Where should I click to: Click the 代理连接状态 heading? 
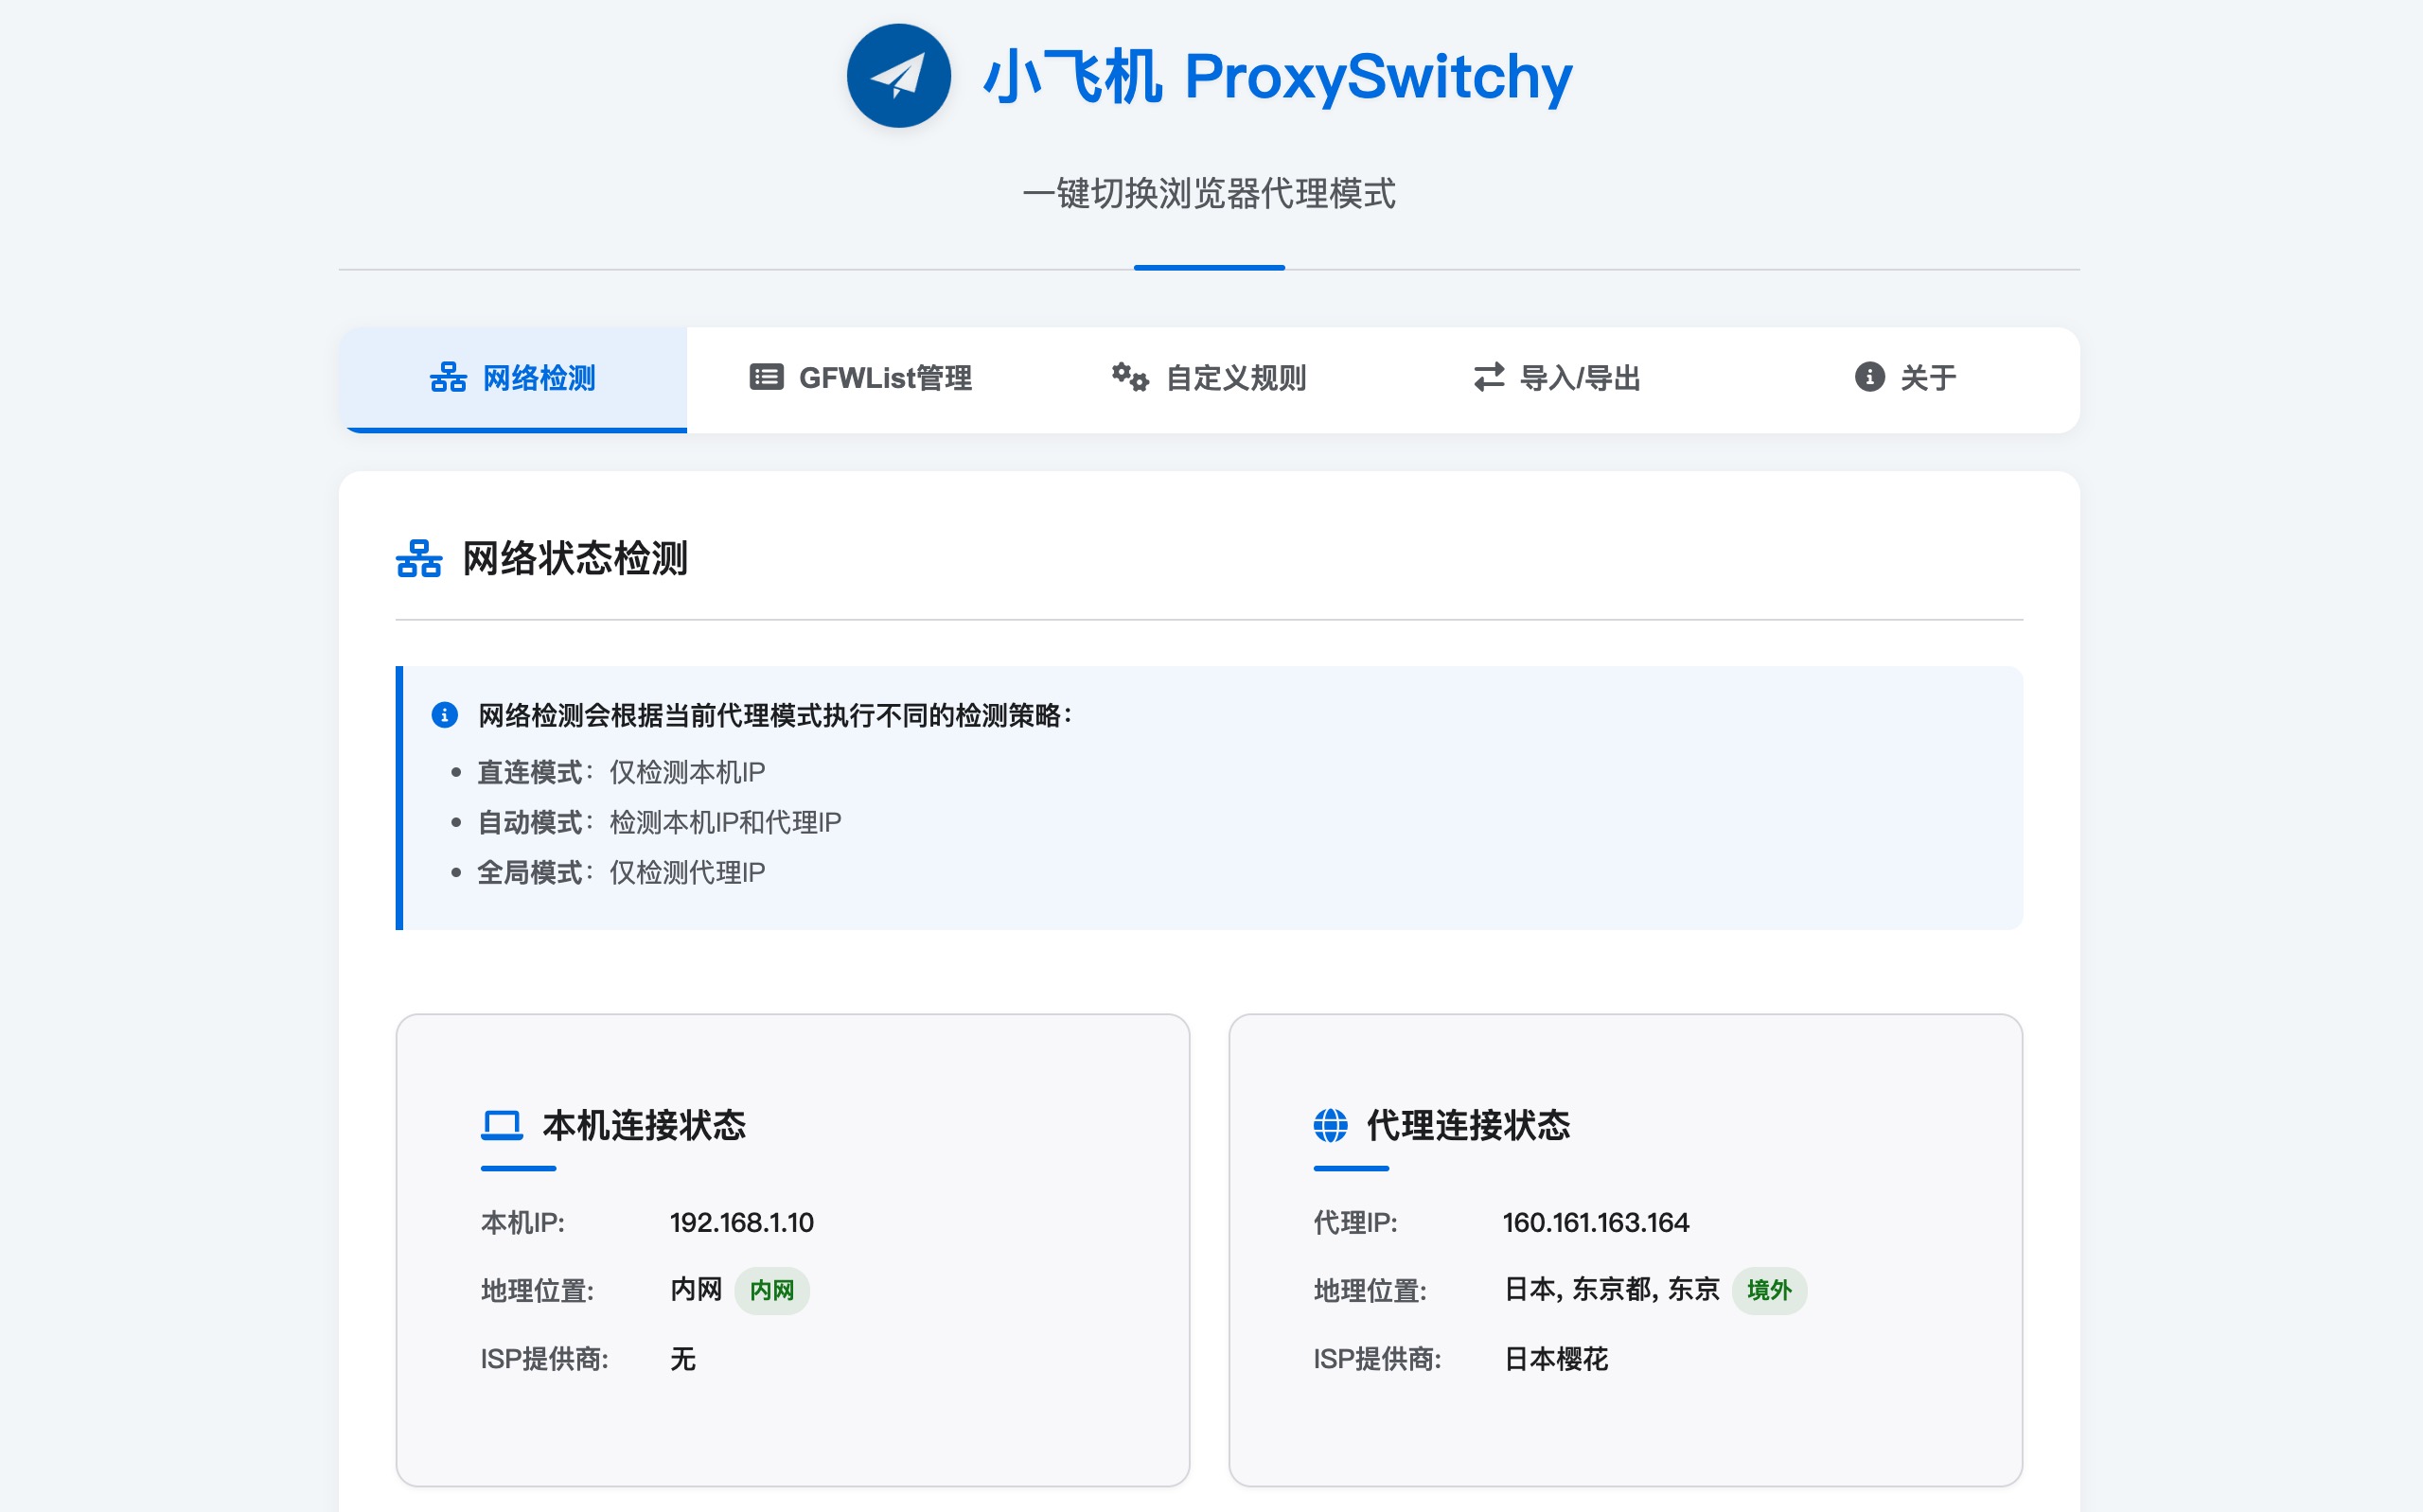[x=1468, y=1126]
